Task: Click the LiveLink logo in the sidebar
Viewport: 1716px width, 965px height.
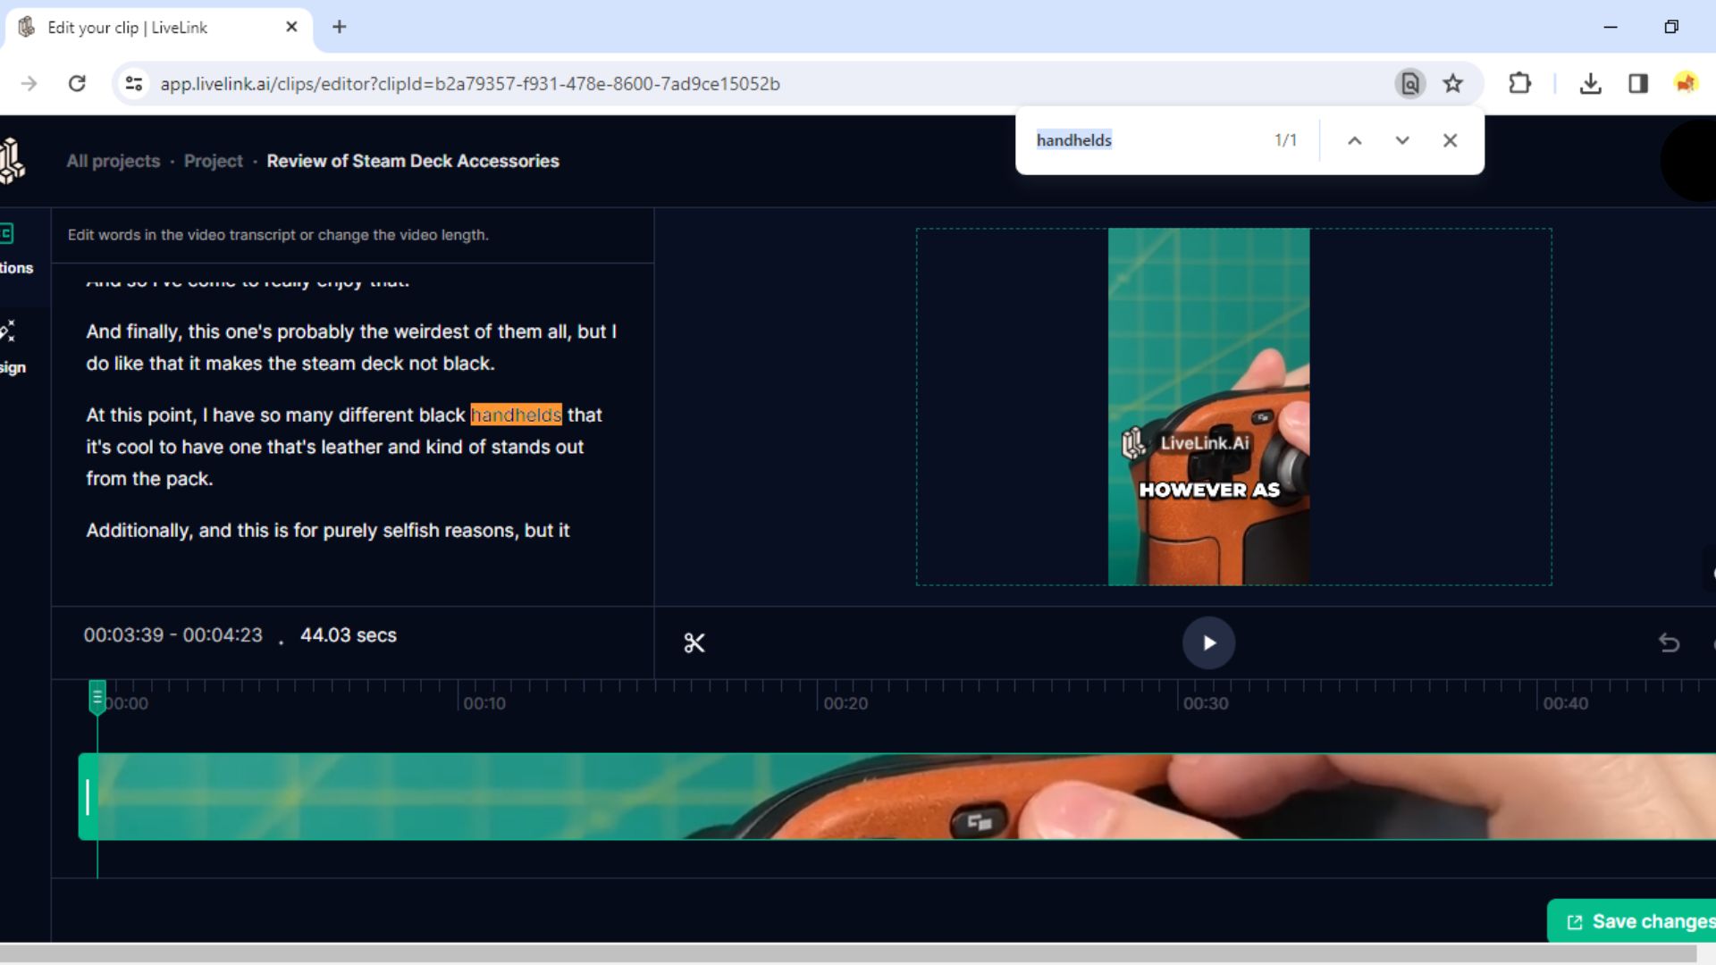Action: 13,161
